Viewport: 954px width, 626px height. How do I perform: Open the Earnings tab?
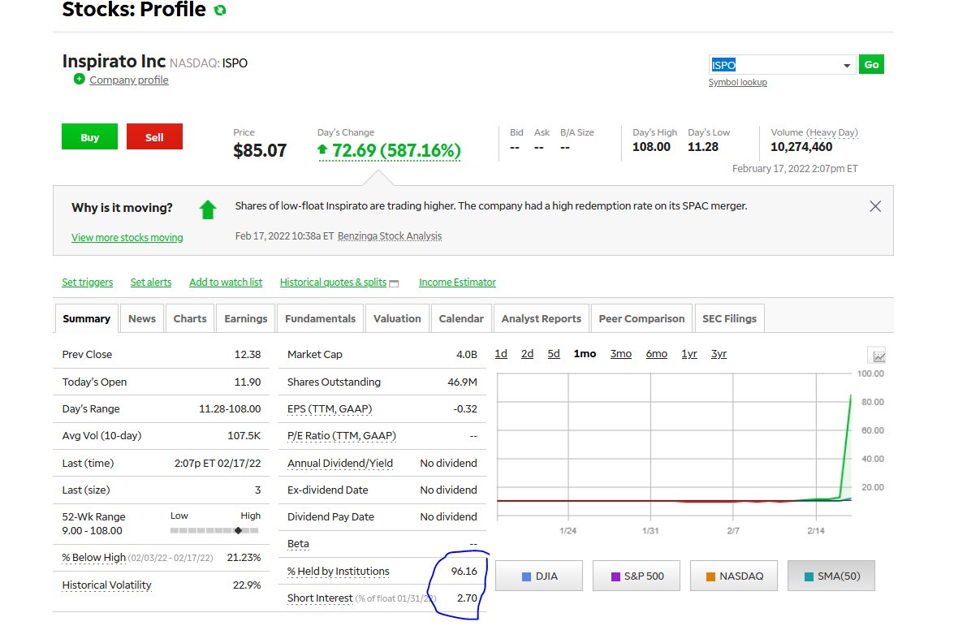pyautogui.click(x=246, y=319)
